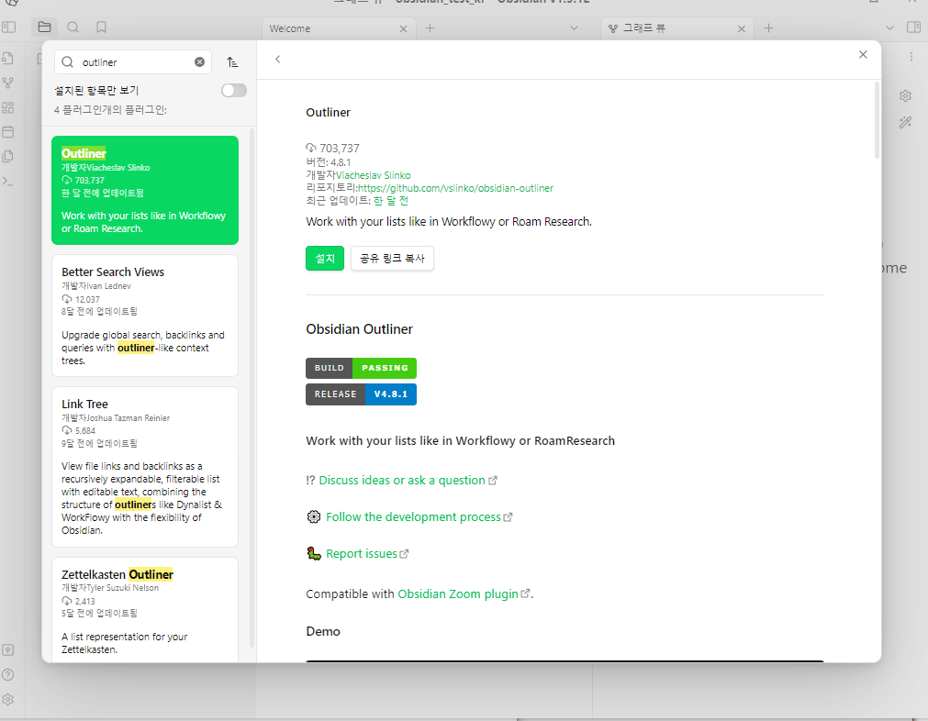The height and width of the screenshot is (721, 928).
Task: Close the Welcome tab
Action: coord(403,28)
